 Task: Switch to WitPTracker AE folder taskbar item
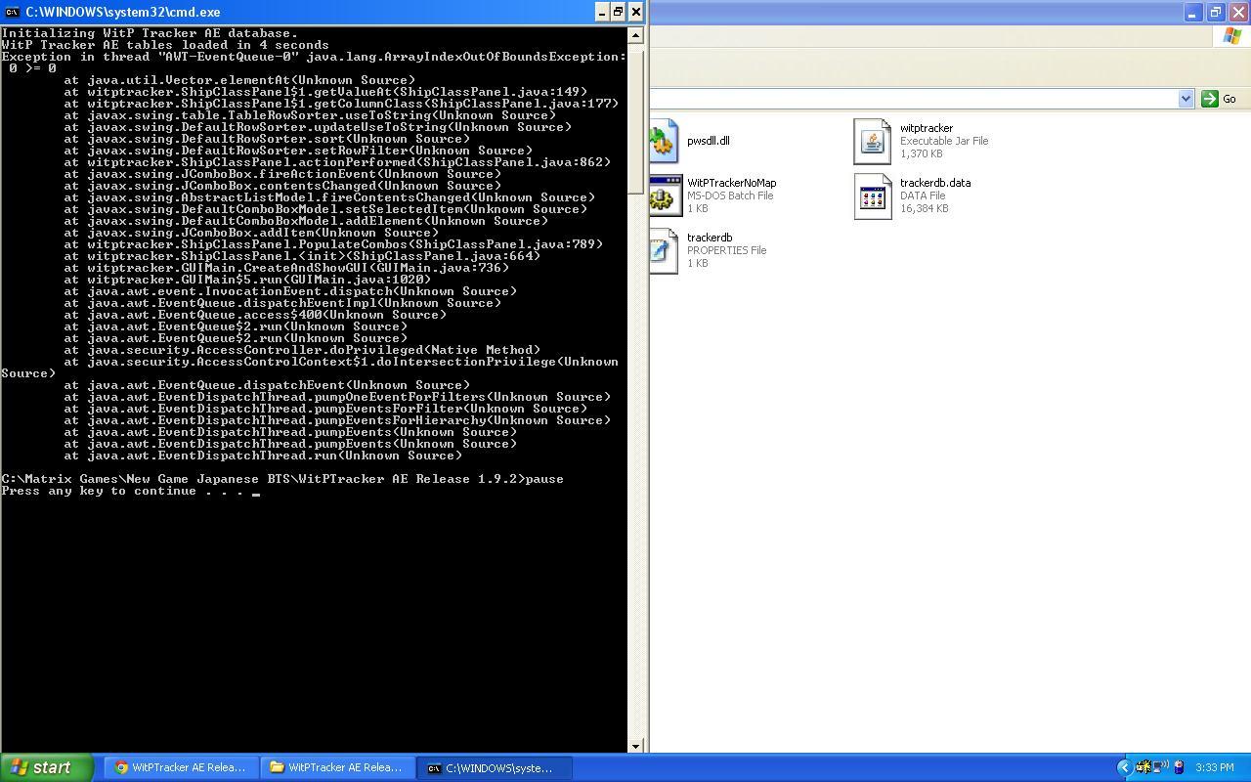(x=337, y=767)
